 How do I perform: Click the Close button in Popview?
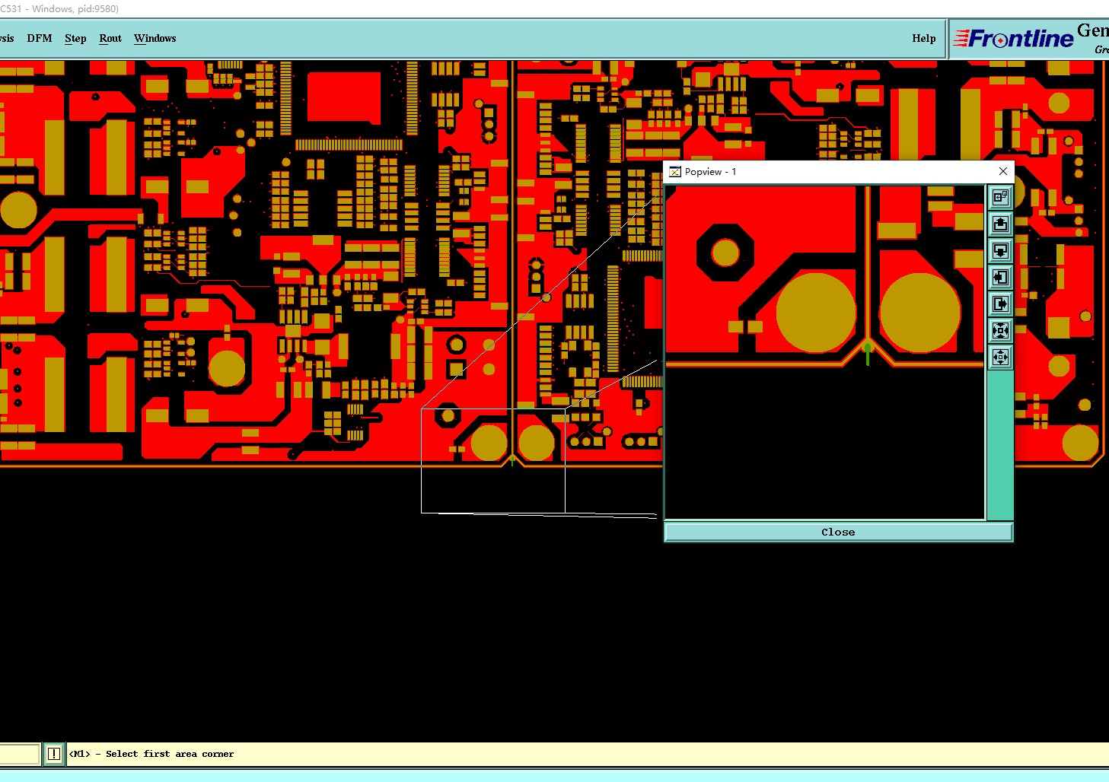[838, 532]
